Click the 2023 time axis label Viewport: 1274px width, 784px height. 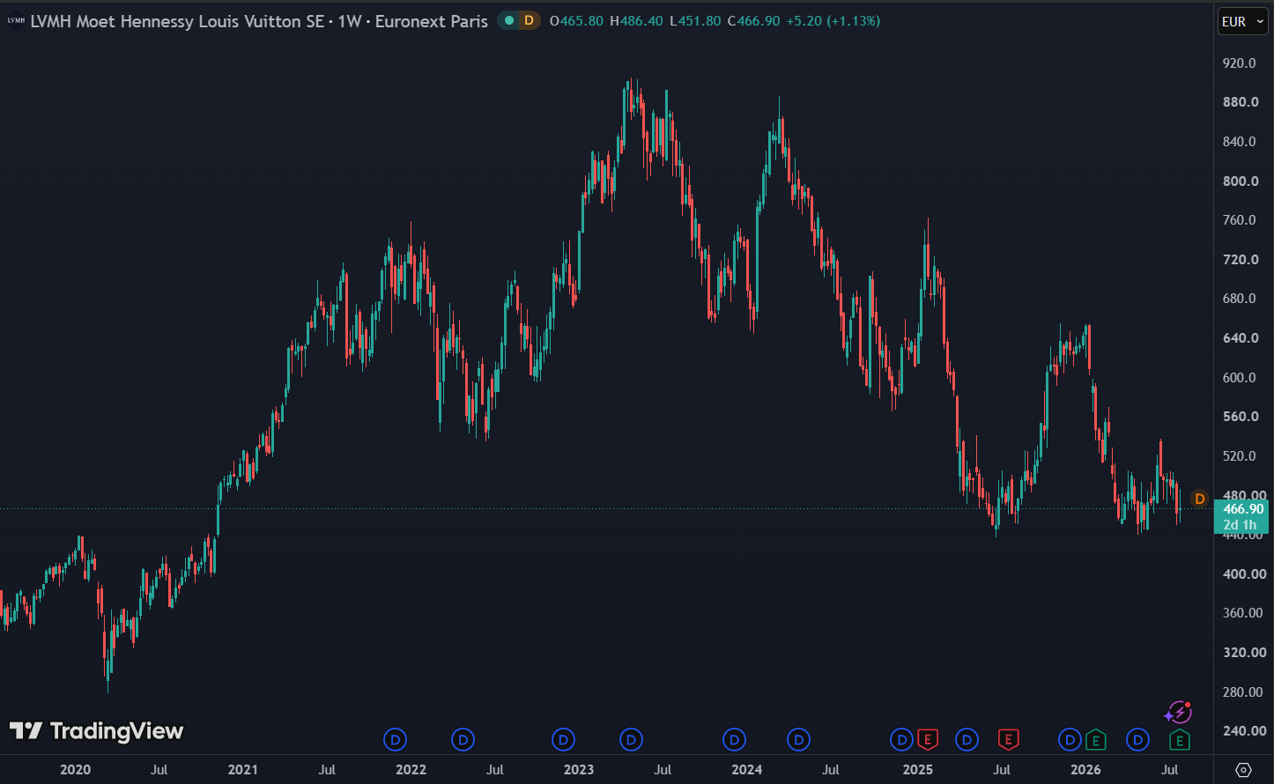tap(579, 770)
